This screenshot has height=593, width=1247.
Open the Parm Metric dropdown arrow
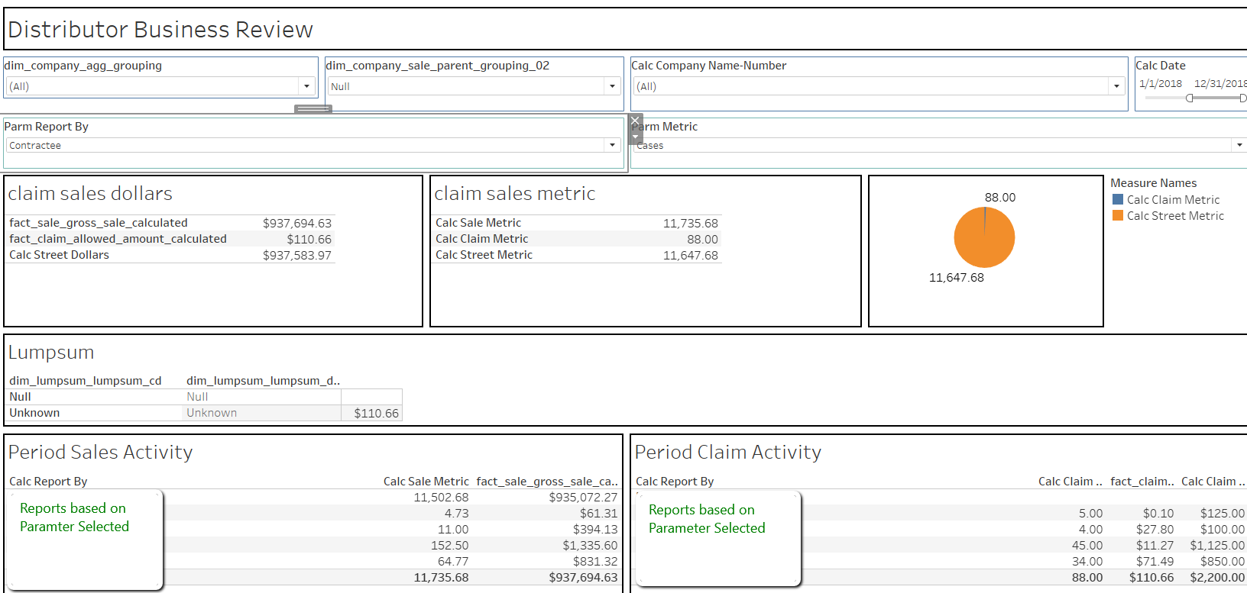pyautogui.click(x=1239, y=145)
